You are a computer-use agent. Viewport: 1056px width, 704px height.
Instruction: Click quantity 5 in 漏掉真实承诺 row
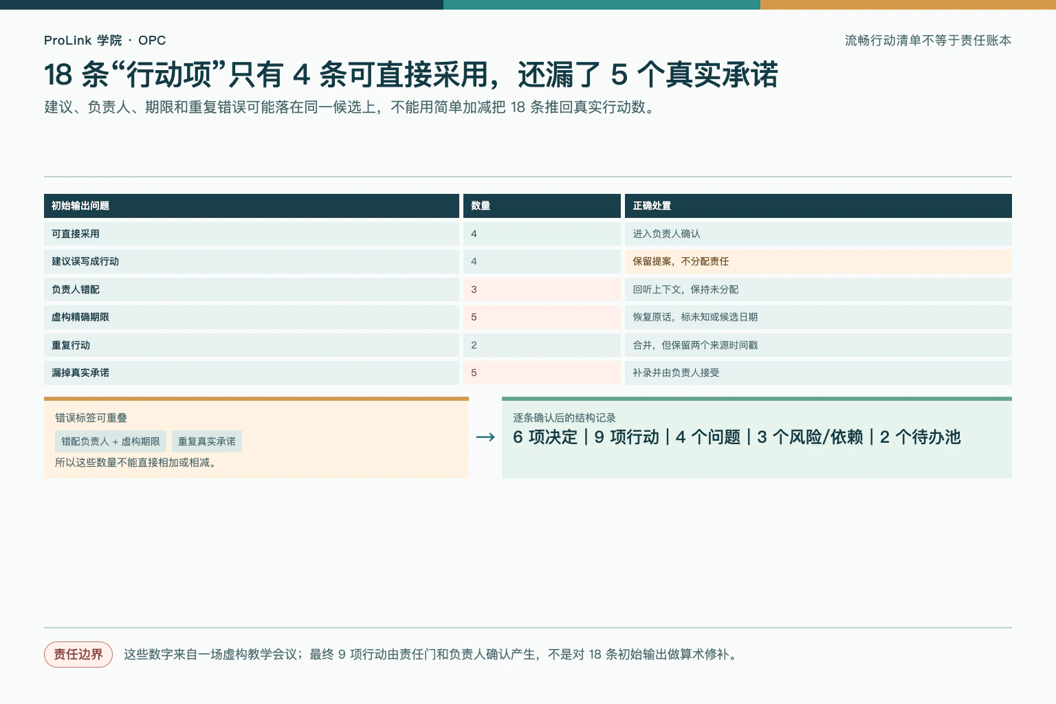542,373
